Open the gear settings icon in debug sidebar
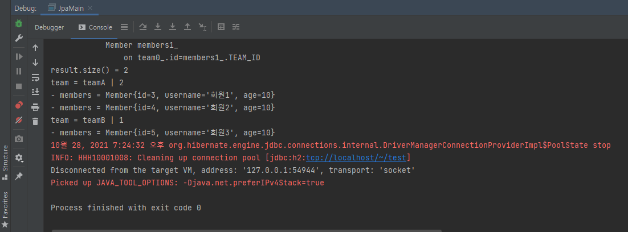Image resolution: width=628 pixels, height=232 pixels. [x=19, y=158]
